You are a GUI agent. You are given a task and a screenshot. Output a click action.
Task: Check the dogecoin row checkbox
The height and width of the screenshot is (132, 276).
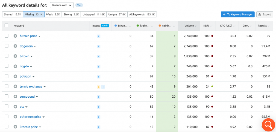7,46
